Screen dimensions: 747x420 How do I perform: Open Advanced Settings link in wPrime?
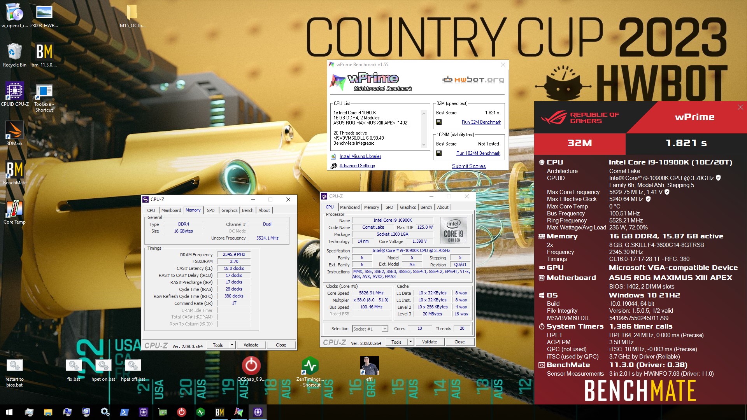(x=357, y=166)
